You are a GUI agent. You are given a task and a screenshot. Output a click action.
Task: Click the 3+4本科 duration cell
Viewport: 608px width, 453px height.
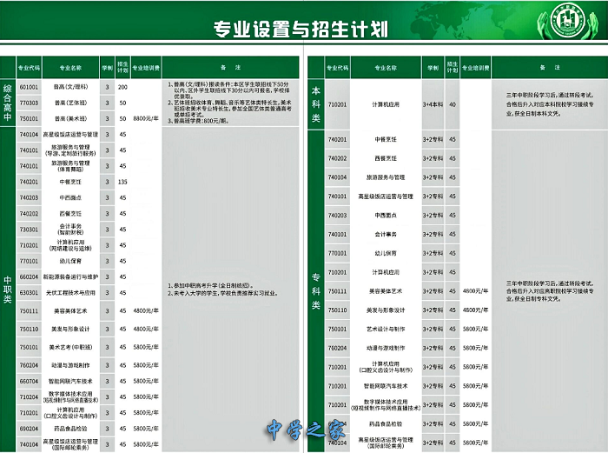(432, 104)
